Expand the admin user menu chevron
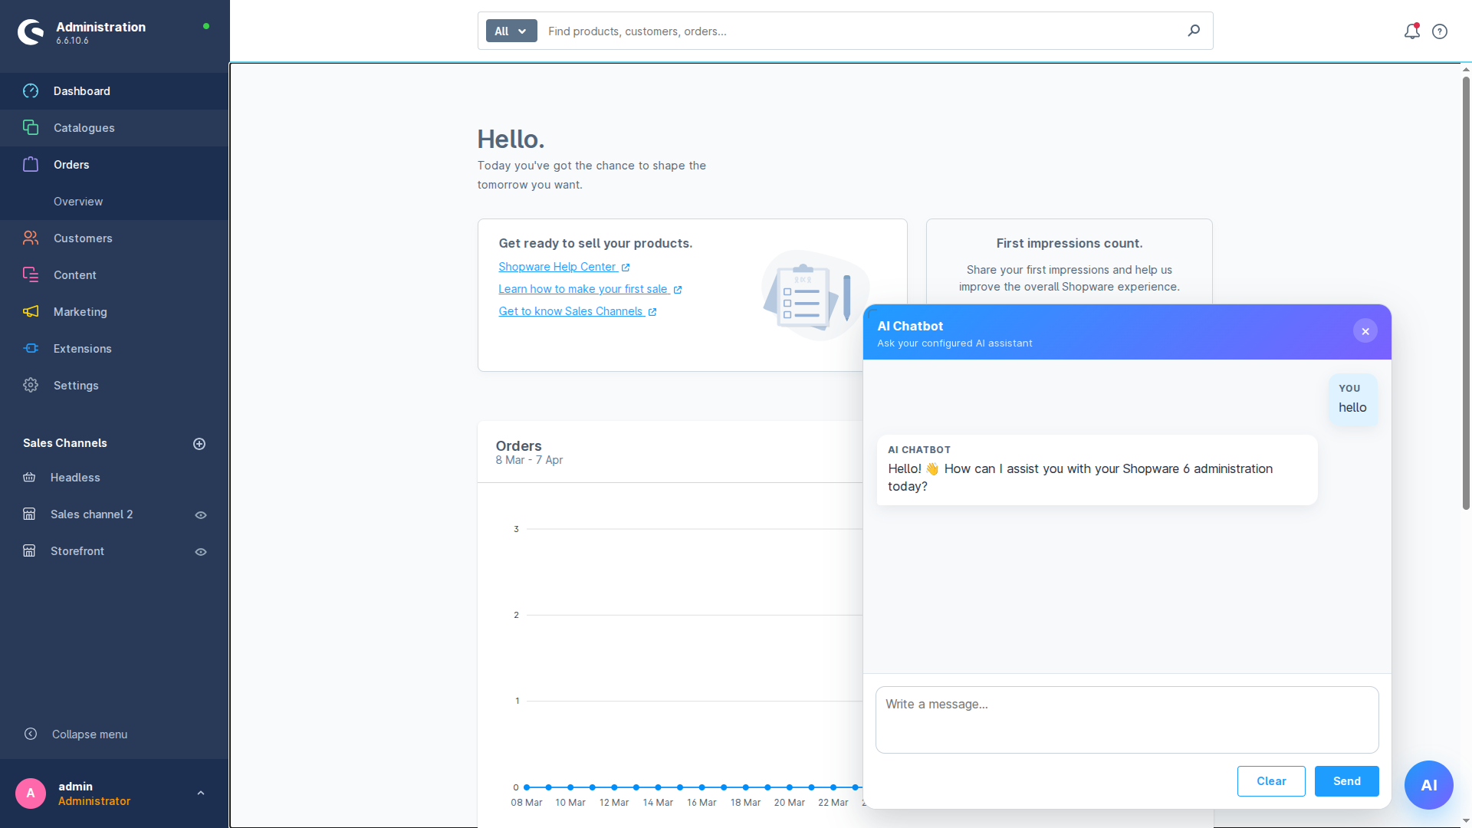The width and height of the screenshot is (1472, 828). [201, 793]
